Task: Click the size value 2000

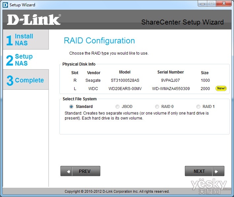Action: click(x=205, y=89)
